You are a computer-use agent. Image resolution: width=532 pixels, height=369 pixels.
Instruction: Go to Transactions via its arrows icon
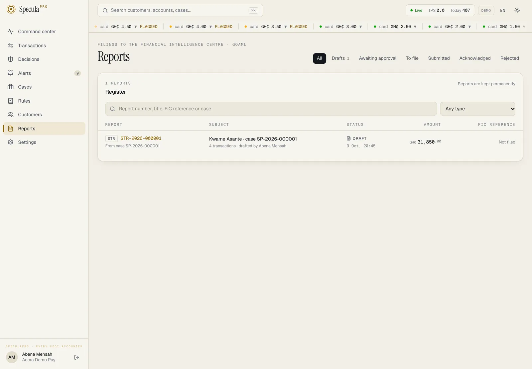11,46
